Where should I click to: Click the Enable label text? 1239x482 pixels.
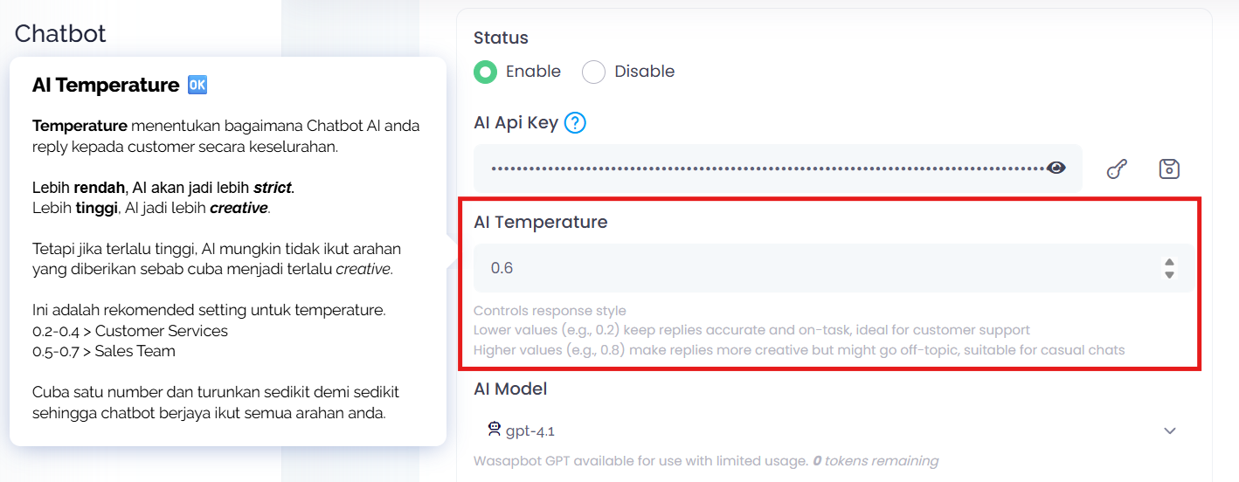coord(533,72)
